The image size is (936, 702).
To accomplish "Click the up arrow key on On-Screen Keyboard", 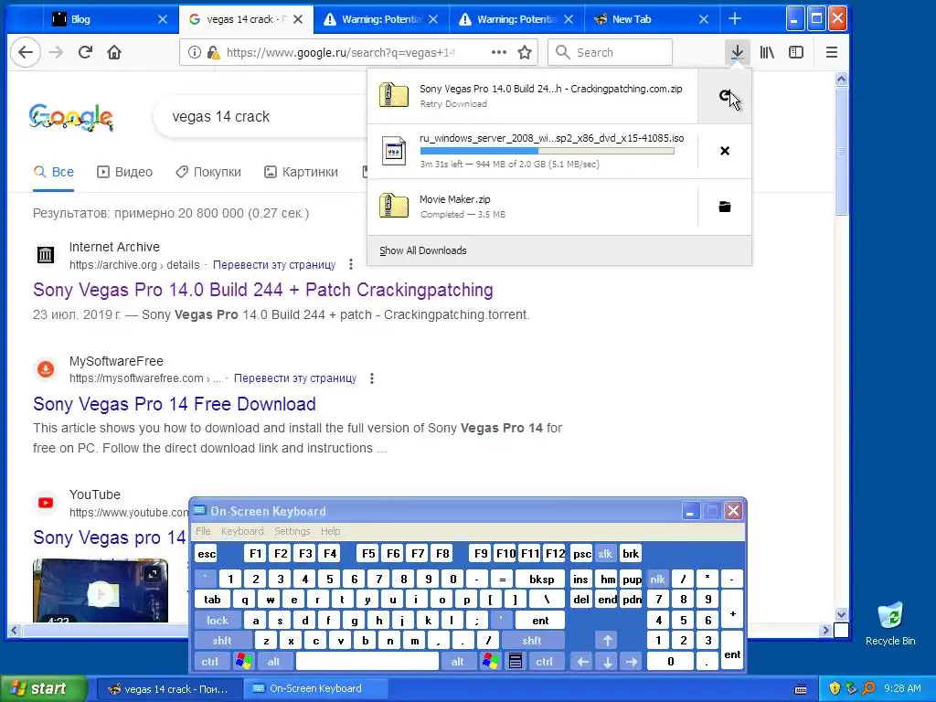I will pyautogui.click(x=608, y=641).
